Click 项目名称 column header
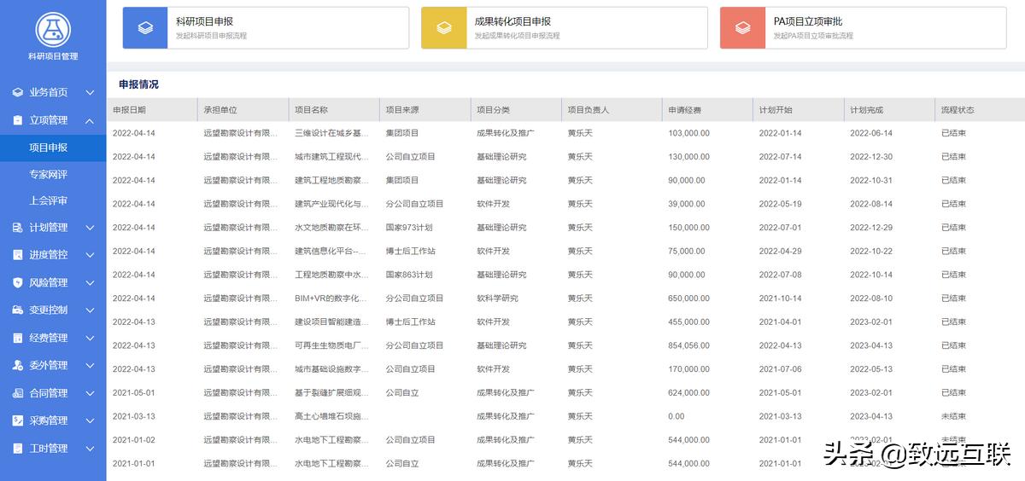1025x481 pixels. pos(311,110)
